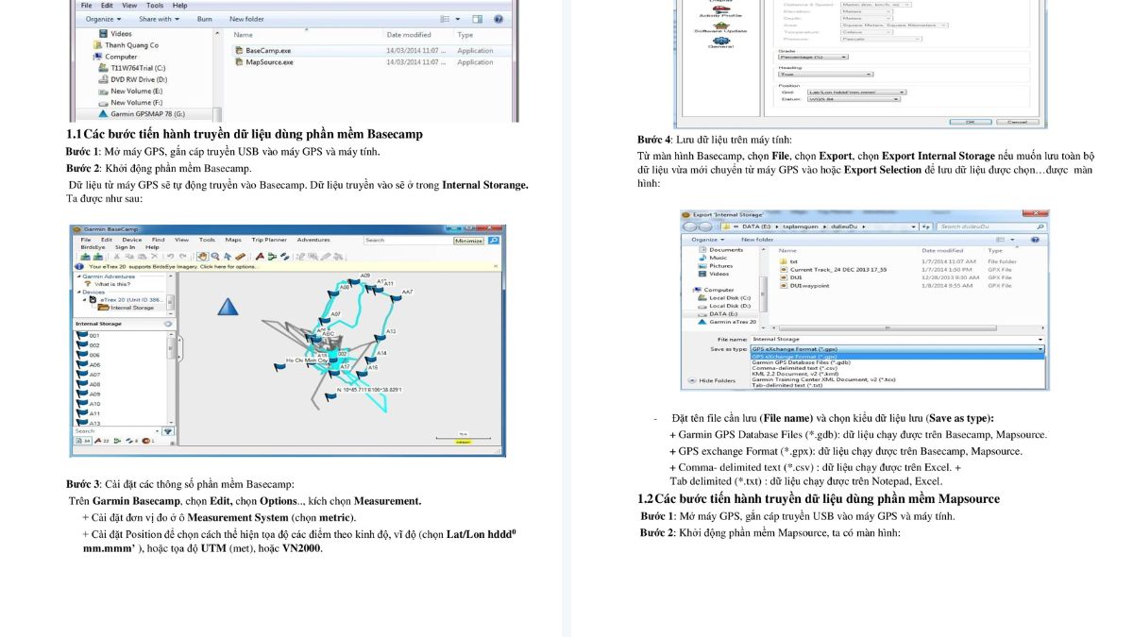Click the New Waypoint flag tool icon
Image resolution: width=1133 pixels, height=637 pixels.
coord(260,256)
